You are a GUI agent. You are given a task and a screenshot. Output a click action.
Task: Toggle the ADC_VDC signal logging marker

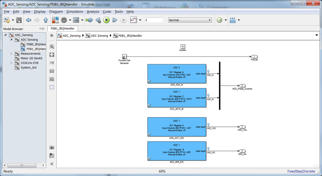[208, 125]
